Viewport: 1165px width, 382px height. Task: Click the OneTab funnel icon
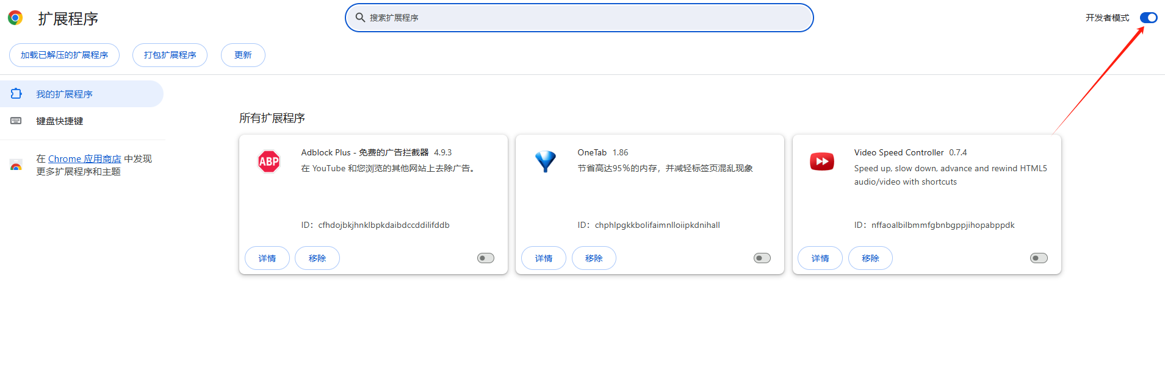pos(546,161)
